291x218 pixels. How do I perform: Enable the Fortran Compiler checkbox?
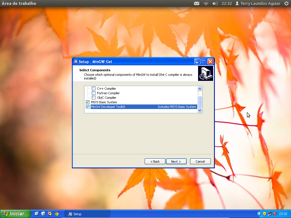pyautogui.click(x=94, y=93)
